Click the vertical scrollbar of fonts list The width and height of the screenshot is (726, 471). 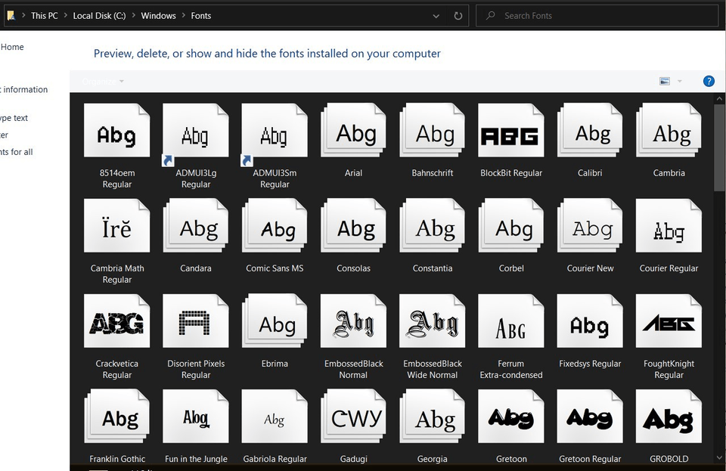719,151
